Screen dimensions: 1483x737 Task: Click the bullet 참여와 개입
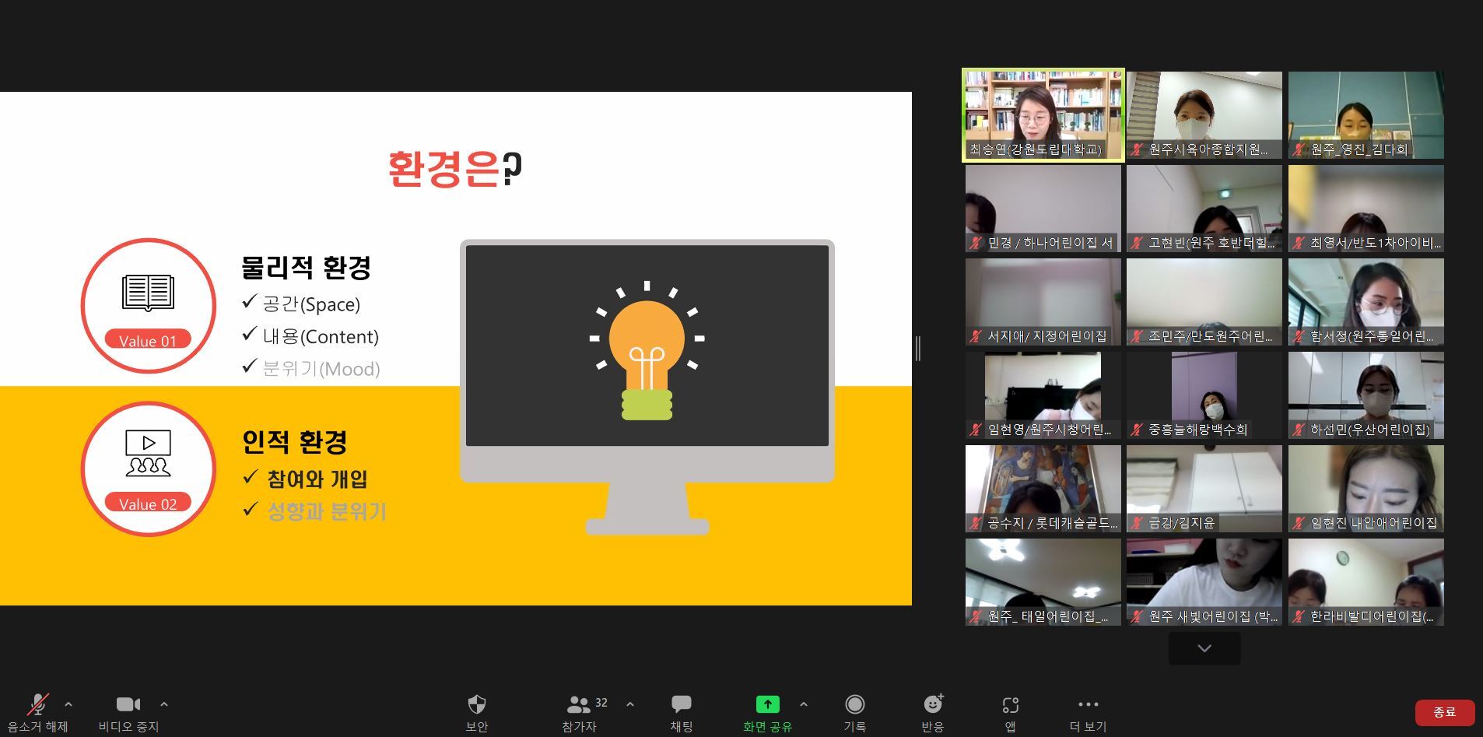(x=317, y=479)
